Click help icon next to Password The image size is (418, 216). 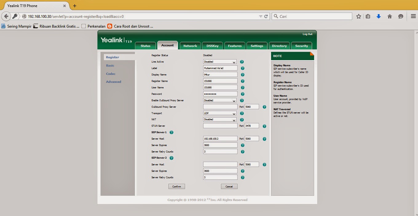coord(243,94)
